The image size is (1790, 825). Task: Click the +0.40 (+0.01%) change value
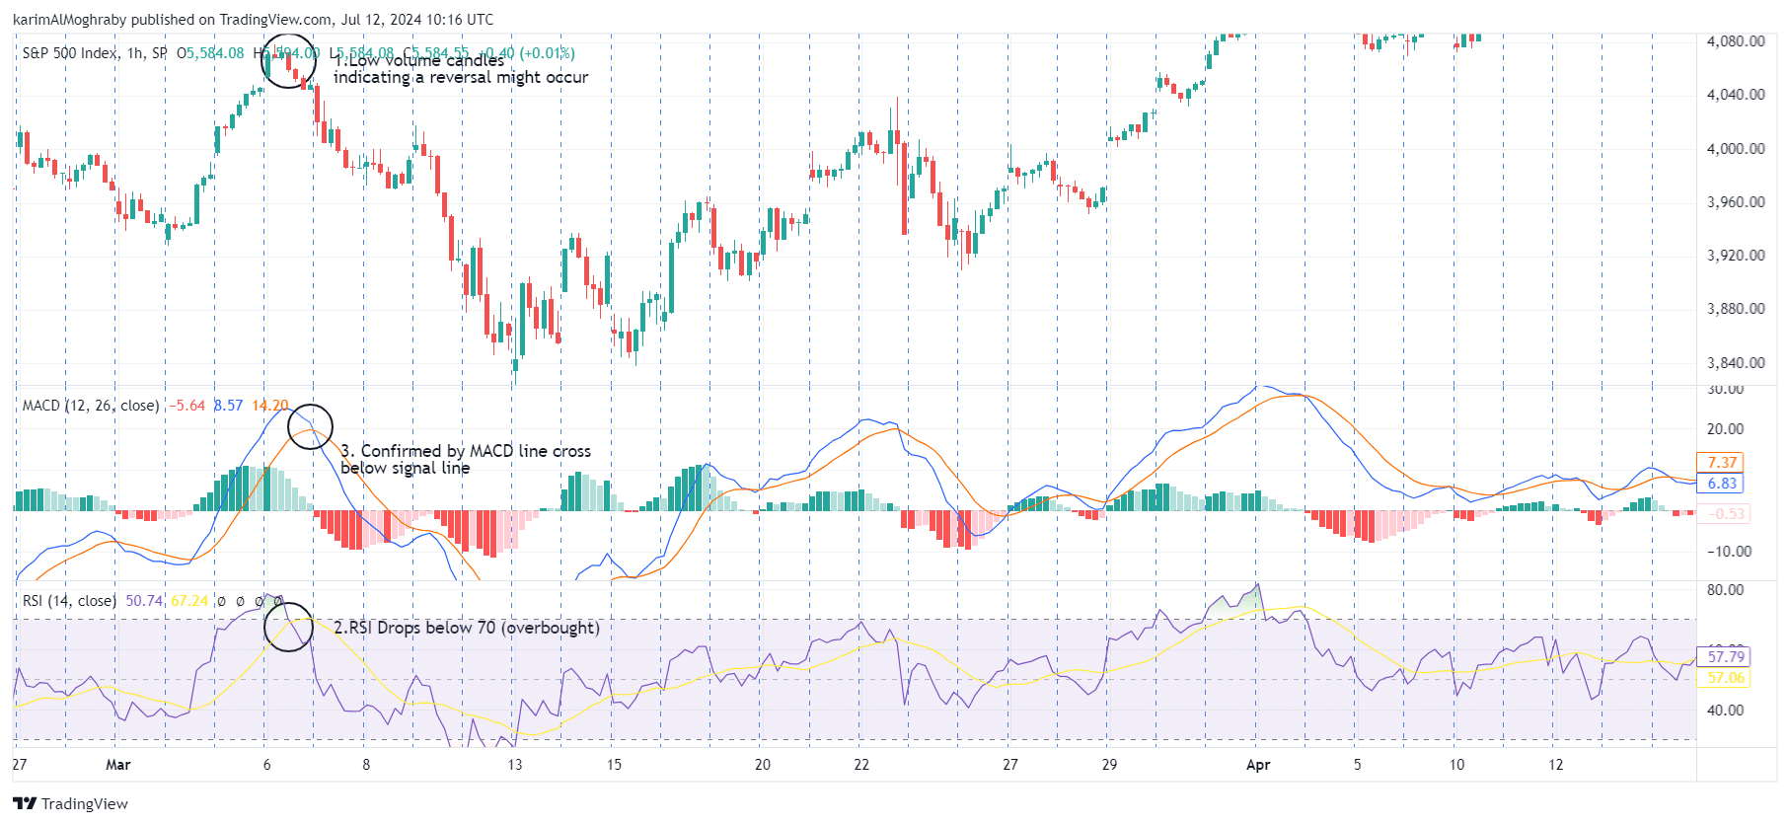[x=526, y=53]
